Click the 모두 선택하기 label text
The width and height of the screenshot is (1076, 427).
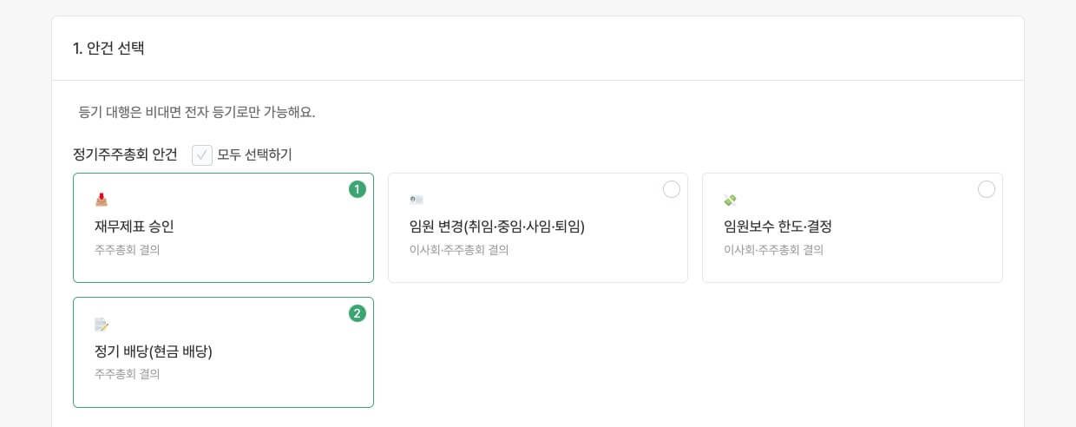(254, 155)
